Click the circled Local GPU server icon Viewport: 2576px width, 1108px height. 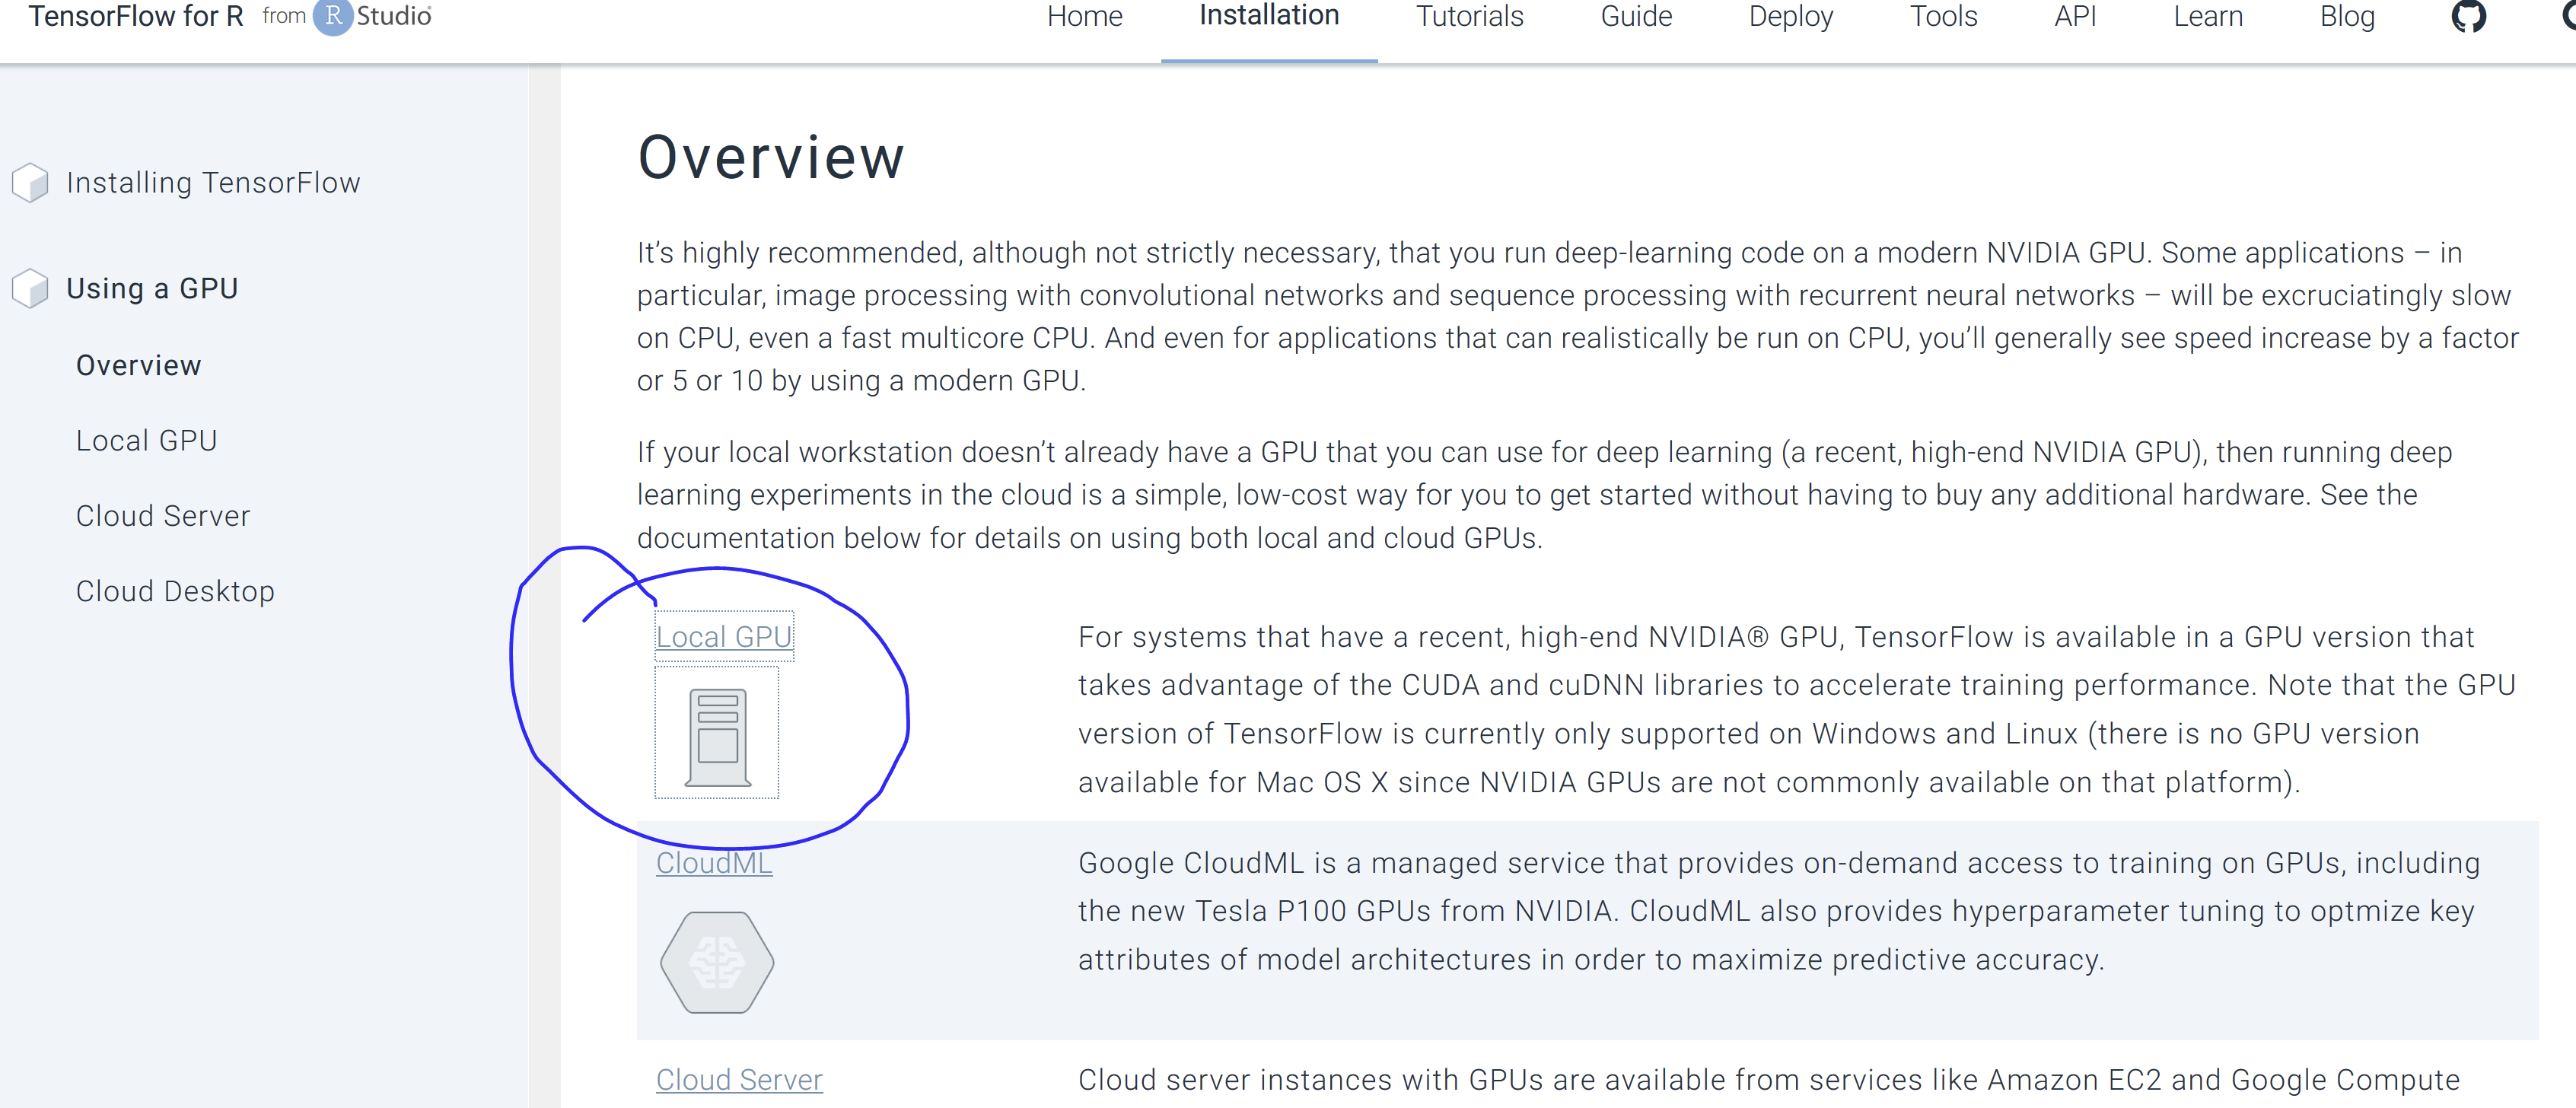(716, 735)
